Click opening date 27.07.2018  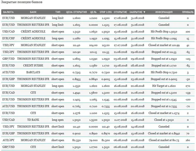coord(120,45)
